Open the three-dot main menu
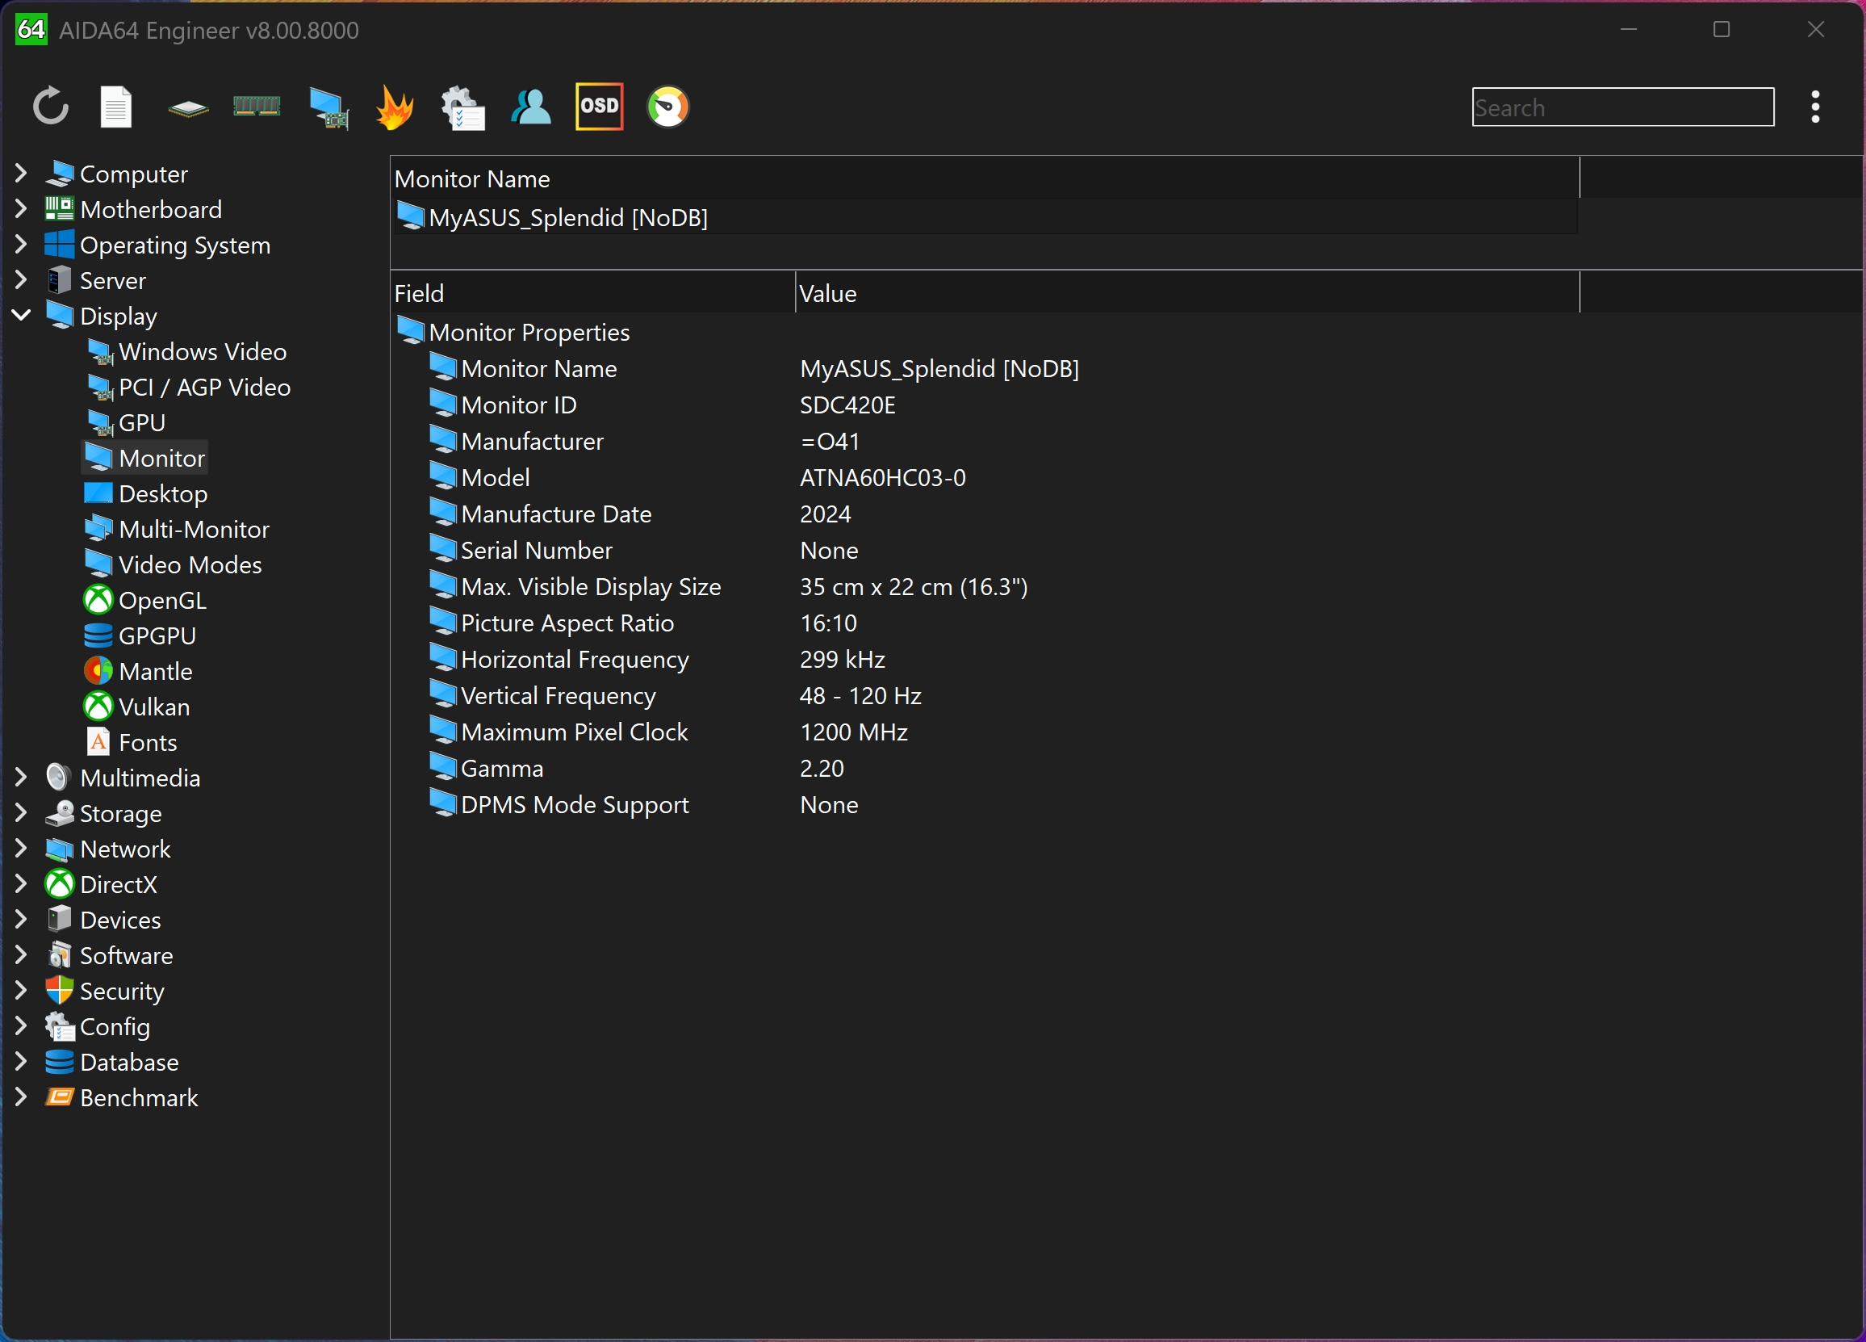Screen dimensions: 1866x1342 [x=1814, y=108]
